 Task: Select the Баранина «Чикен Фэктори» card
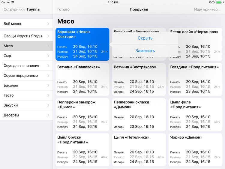pos(82,44)
